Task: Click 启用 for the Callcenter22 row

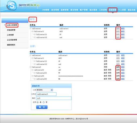Action: click(118, 76)
